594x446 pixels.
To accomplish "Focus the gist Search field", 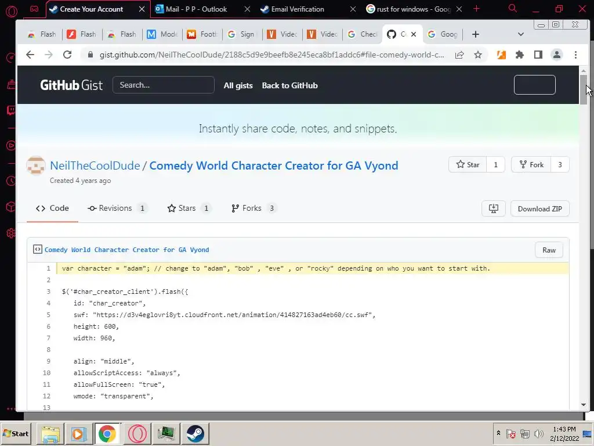I will (x=163, y=85).
